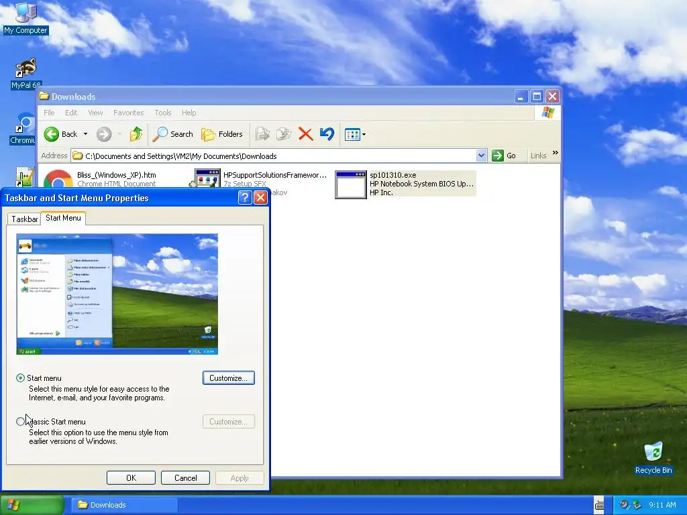The width and height of the screenshot is (687, 515).
Task: Open the Favorites menu
Action: (128, 113)
